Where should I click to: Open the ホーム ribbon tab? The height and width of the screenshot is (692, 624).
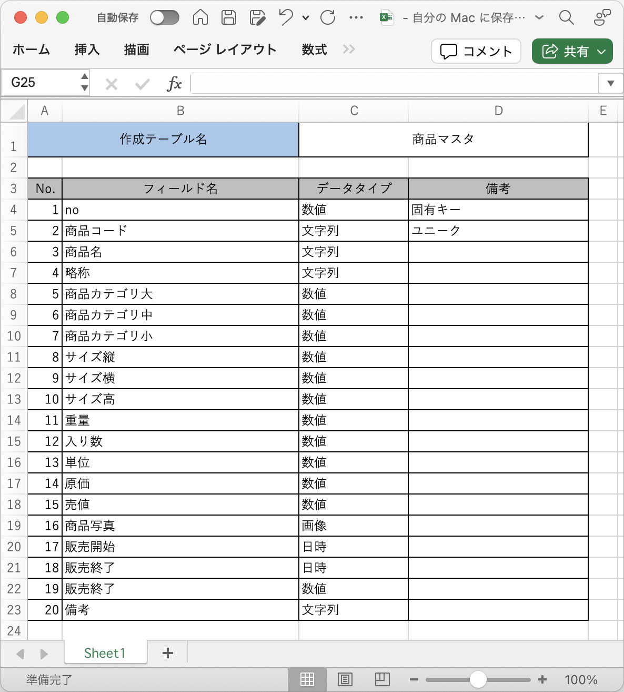(x=31, y=50)
